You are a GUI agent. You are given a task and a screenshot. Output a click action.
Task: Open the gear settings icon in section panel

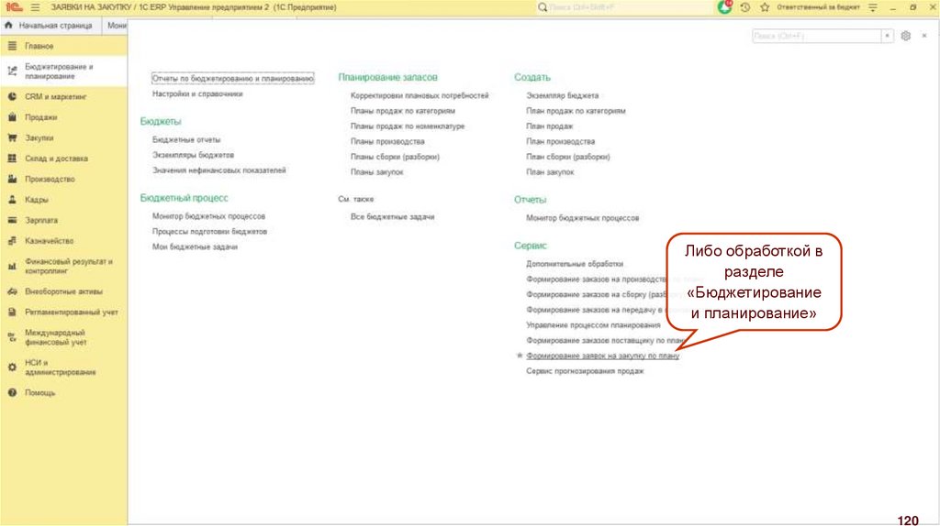[x=906, y=36]
